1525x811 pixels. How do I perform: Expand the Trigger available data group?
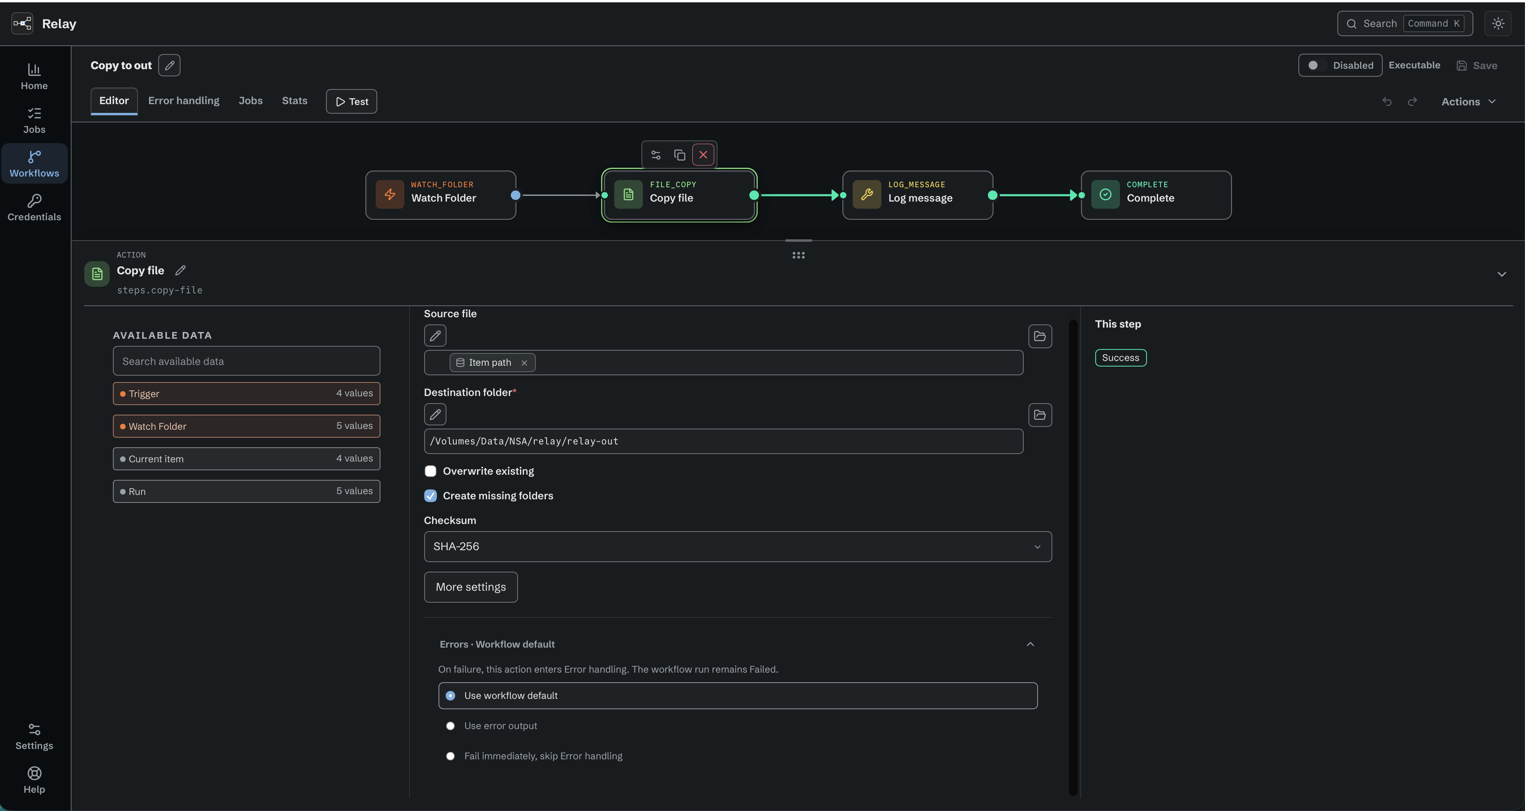coord(246,394)
